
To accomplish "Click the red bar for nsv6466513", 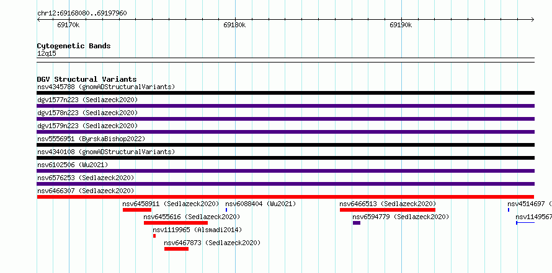I will pos(388,210).
